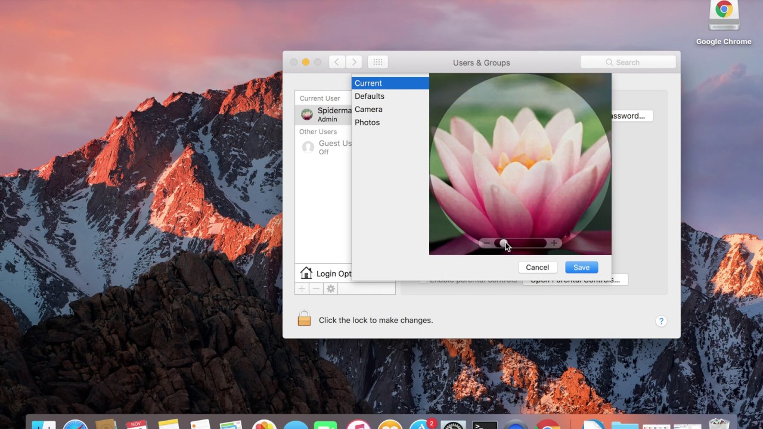This screenshot has height=429, width=763.
Task: Click the Change Password button
Action: [632, 116]
